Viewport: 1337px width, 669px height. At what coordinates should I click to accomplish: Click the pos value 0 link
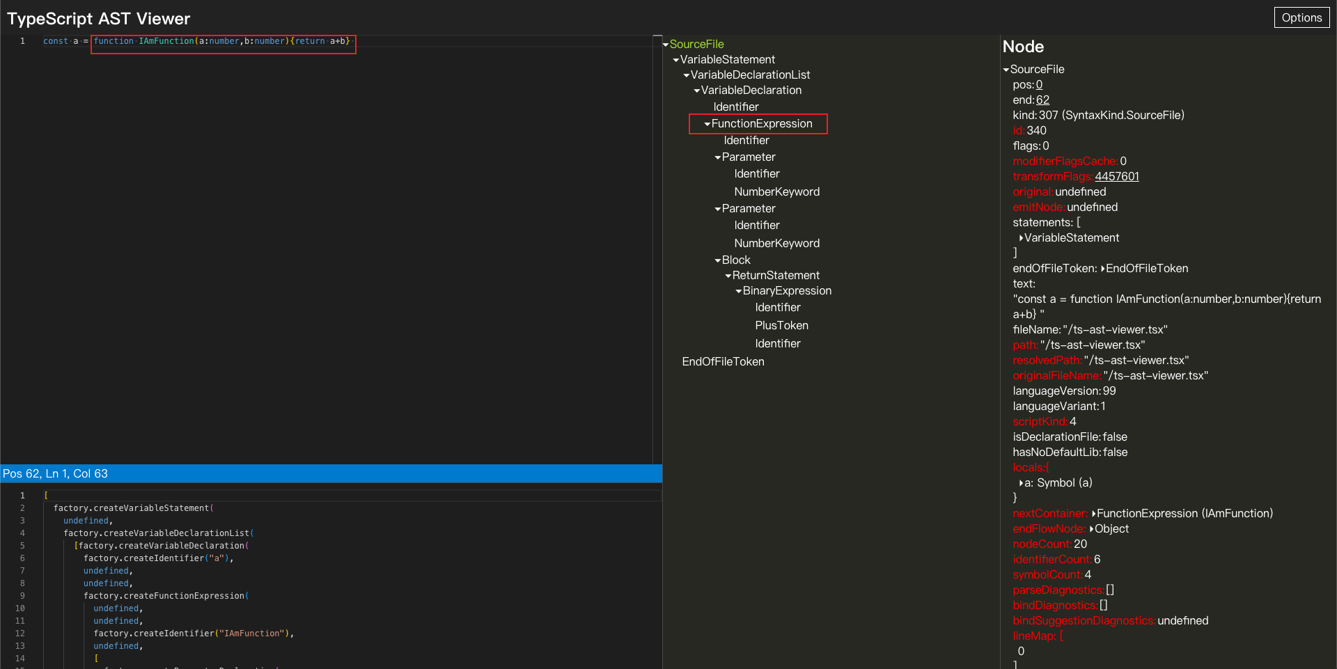pos(1039,84)
